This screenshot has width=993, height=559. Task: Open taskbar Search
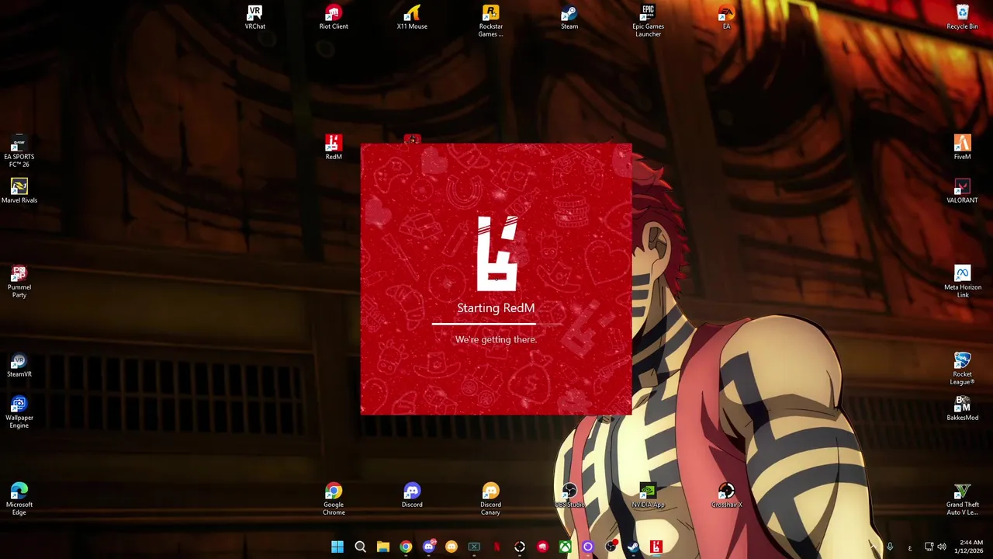pos(360,547)
